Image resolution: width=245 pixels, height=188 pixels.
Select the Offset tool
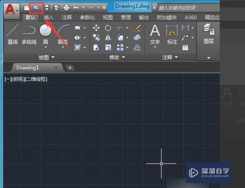point(137,47)
